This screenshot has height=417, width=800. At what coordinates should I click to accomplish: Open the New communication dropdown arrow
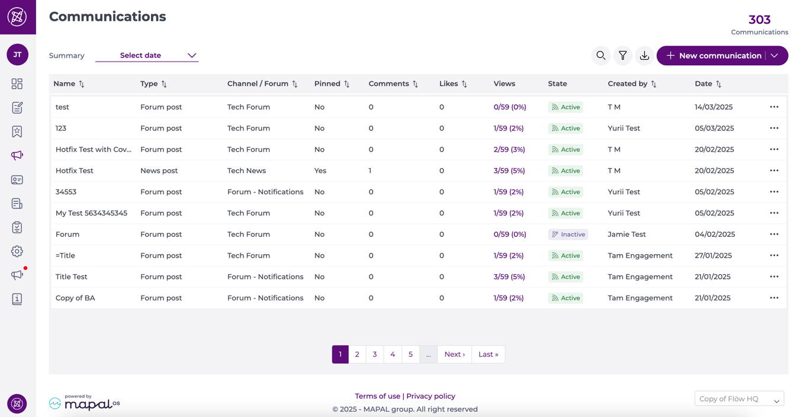click(775, 56)
